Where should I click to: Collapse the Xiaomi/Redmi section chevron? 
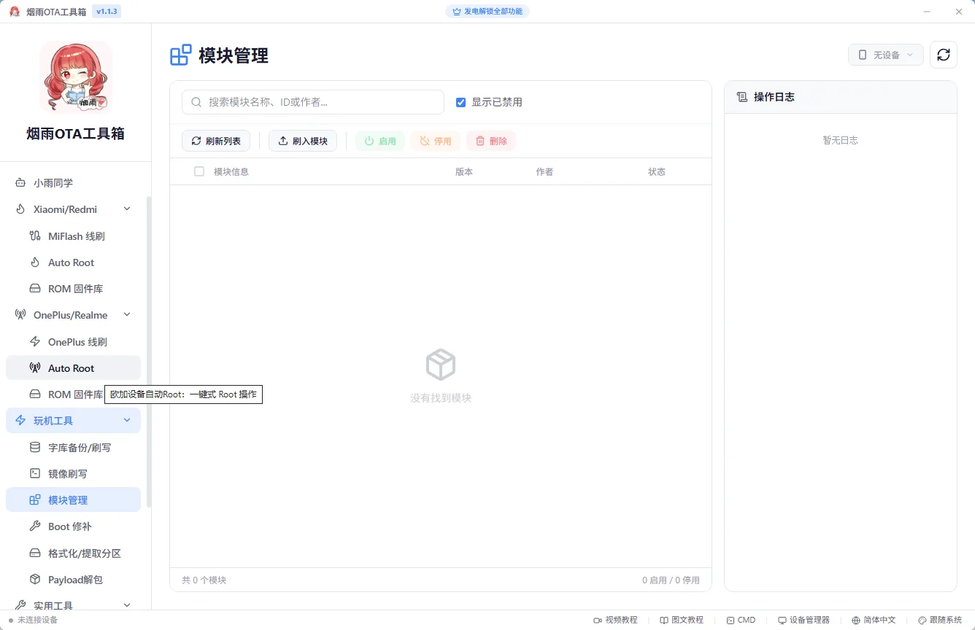pyautogui.click(x=127, y=209)
